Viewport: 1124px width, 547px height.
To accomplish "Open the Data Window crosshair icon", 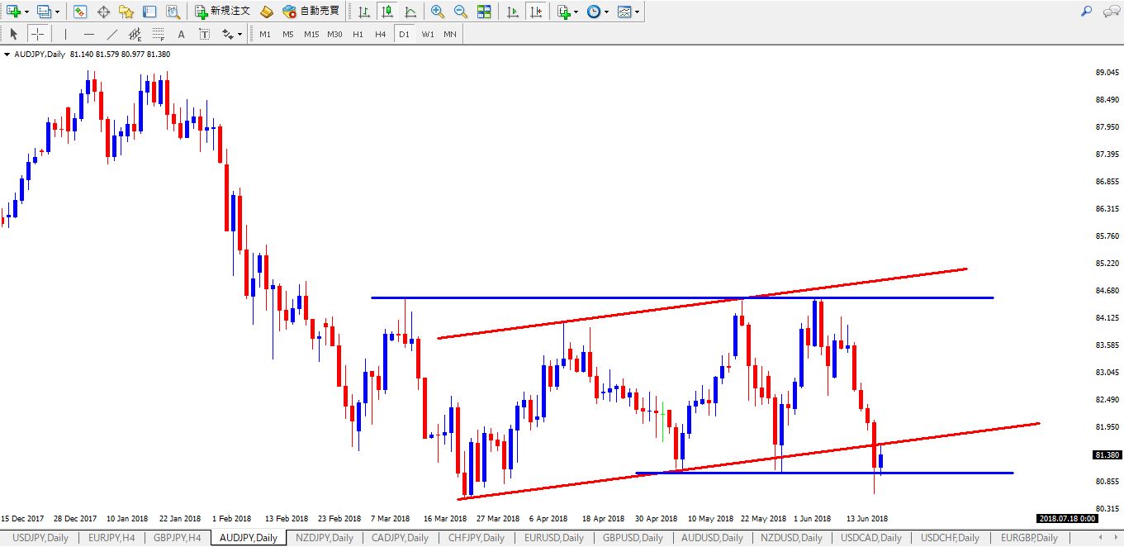I will coord(103,12).
